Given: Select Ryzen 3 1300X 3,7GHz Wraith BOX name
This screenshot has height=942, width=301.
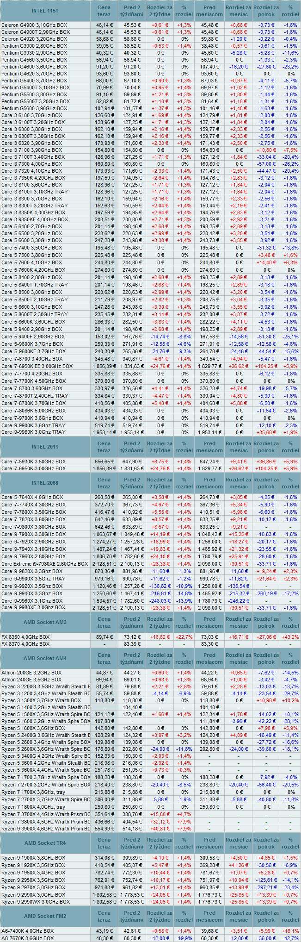Looking at the screenshot, I should coord(41,700).
